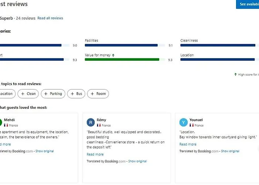
Task: Toggle the Room topic filter
Action: (x=98, y=94)
